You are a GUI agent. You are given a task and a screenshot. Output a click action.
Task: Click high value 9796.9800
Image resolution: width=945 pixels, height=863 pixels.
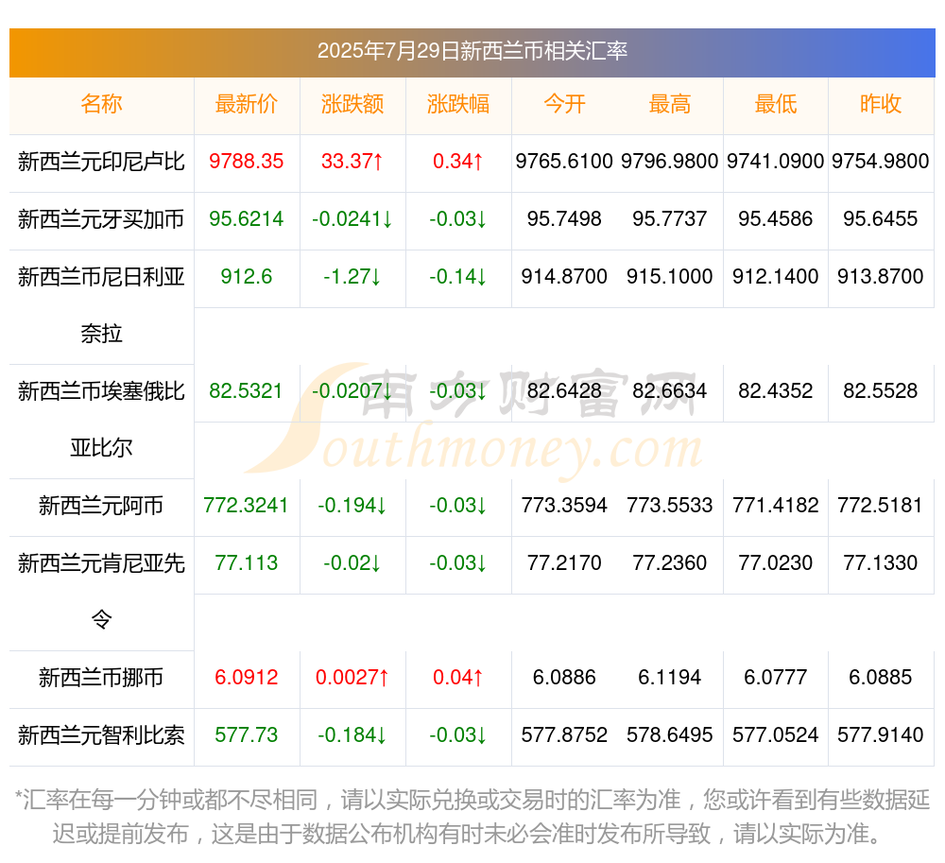[670, 162]
